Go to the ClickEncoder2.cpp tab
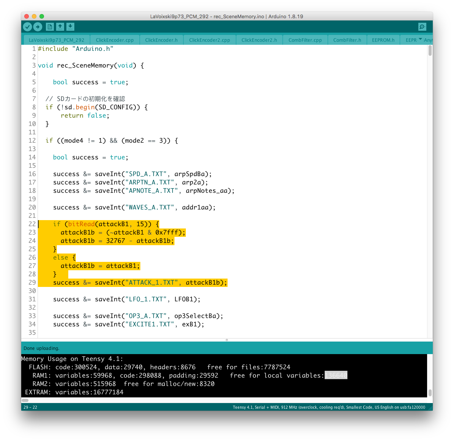Viewport: 454px width, 441px height. click(209, 40)
